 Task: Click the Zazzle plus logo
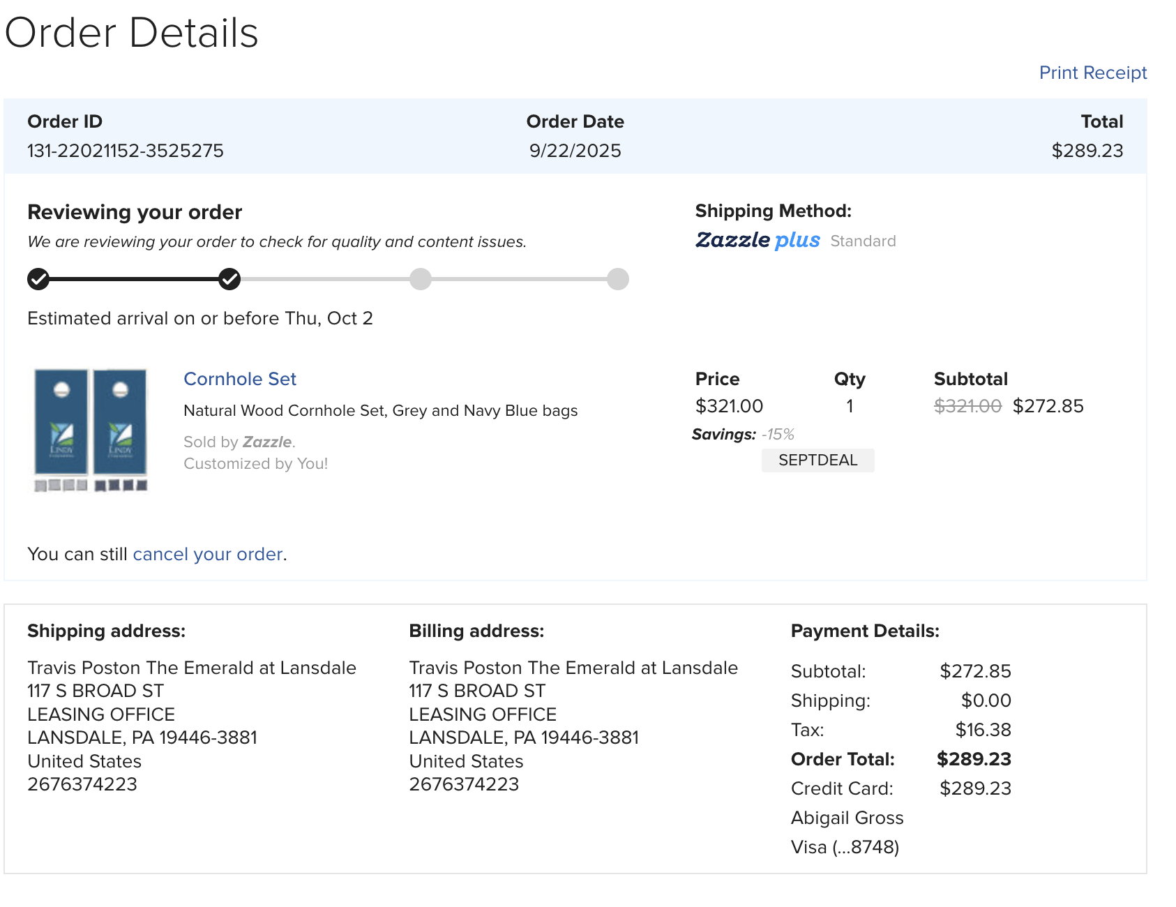click(757, 240)
